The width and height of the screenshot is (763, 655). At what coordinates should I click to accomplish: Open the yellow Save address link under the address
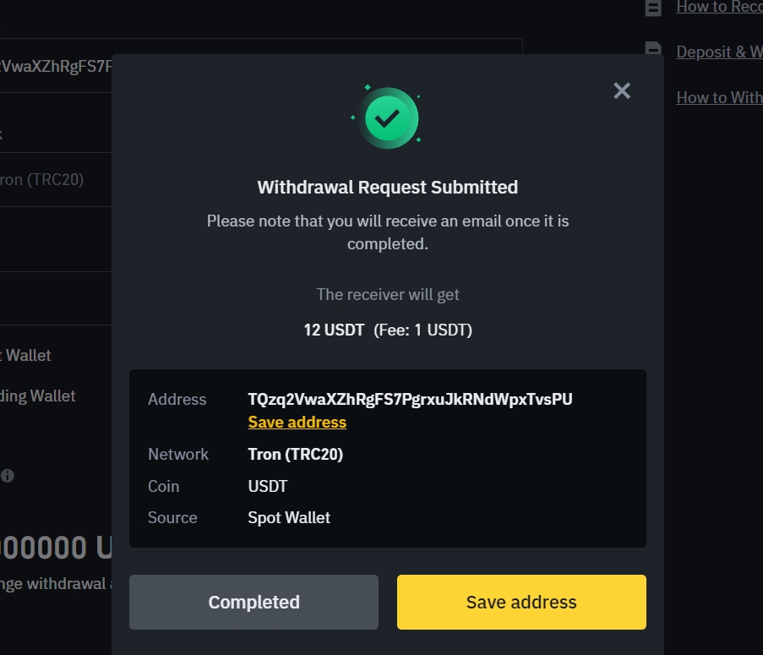click(x=297, y=422)
